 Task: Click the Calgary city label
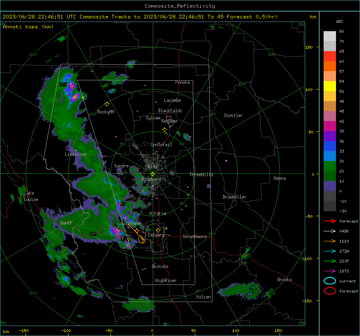156,235
